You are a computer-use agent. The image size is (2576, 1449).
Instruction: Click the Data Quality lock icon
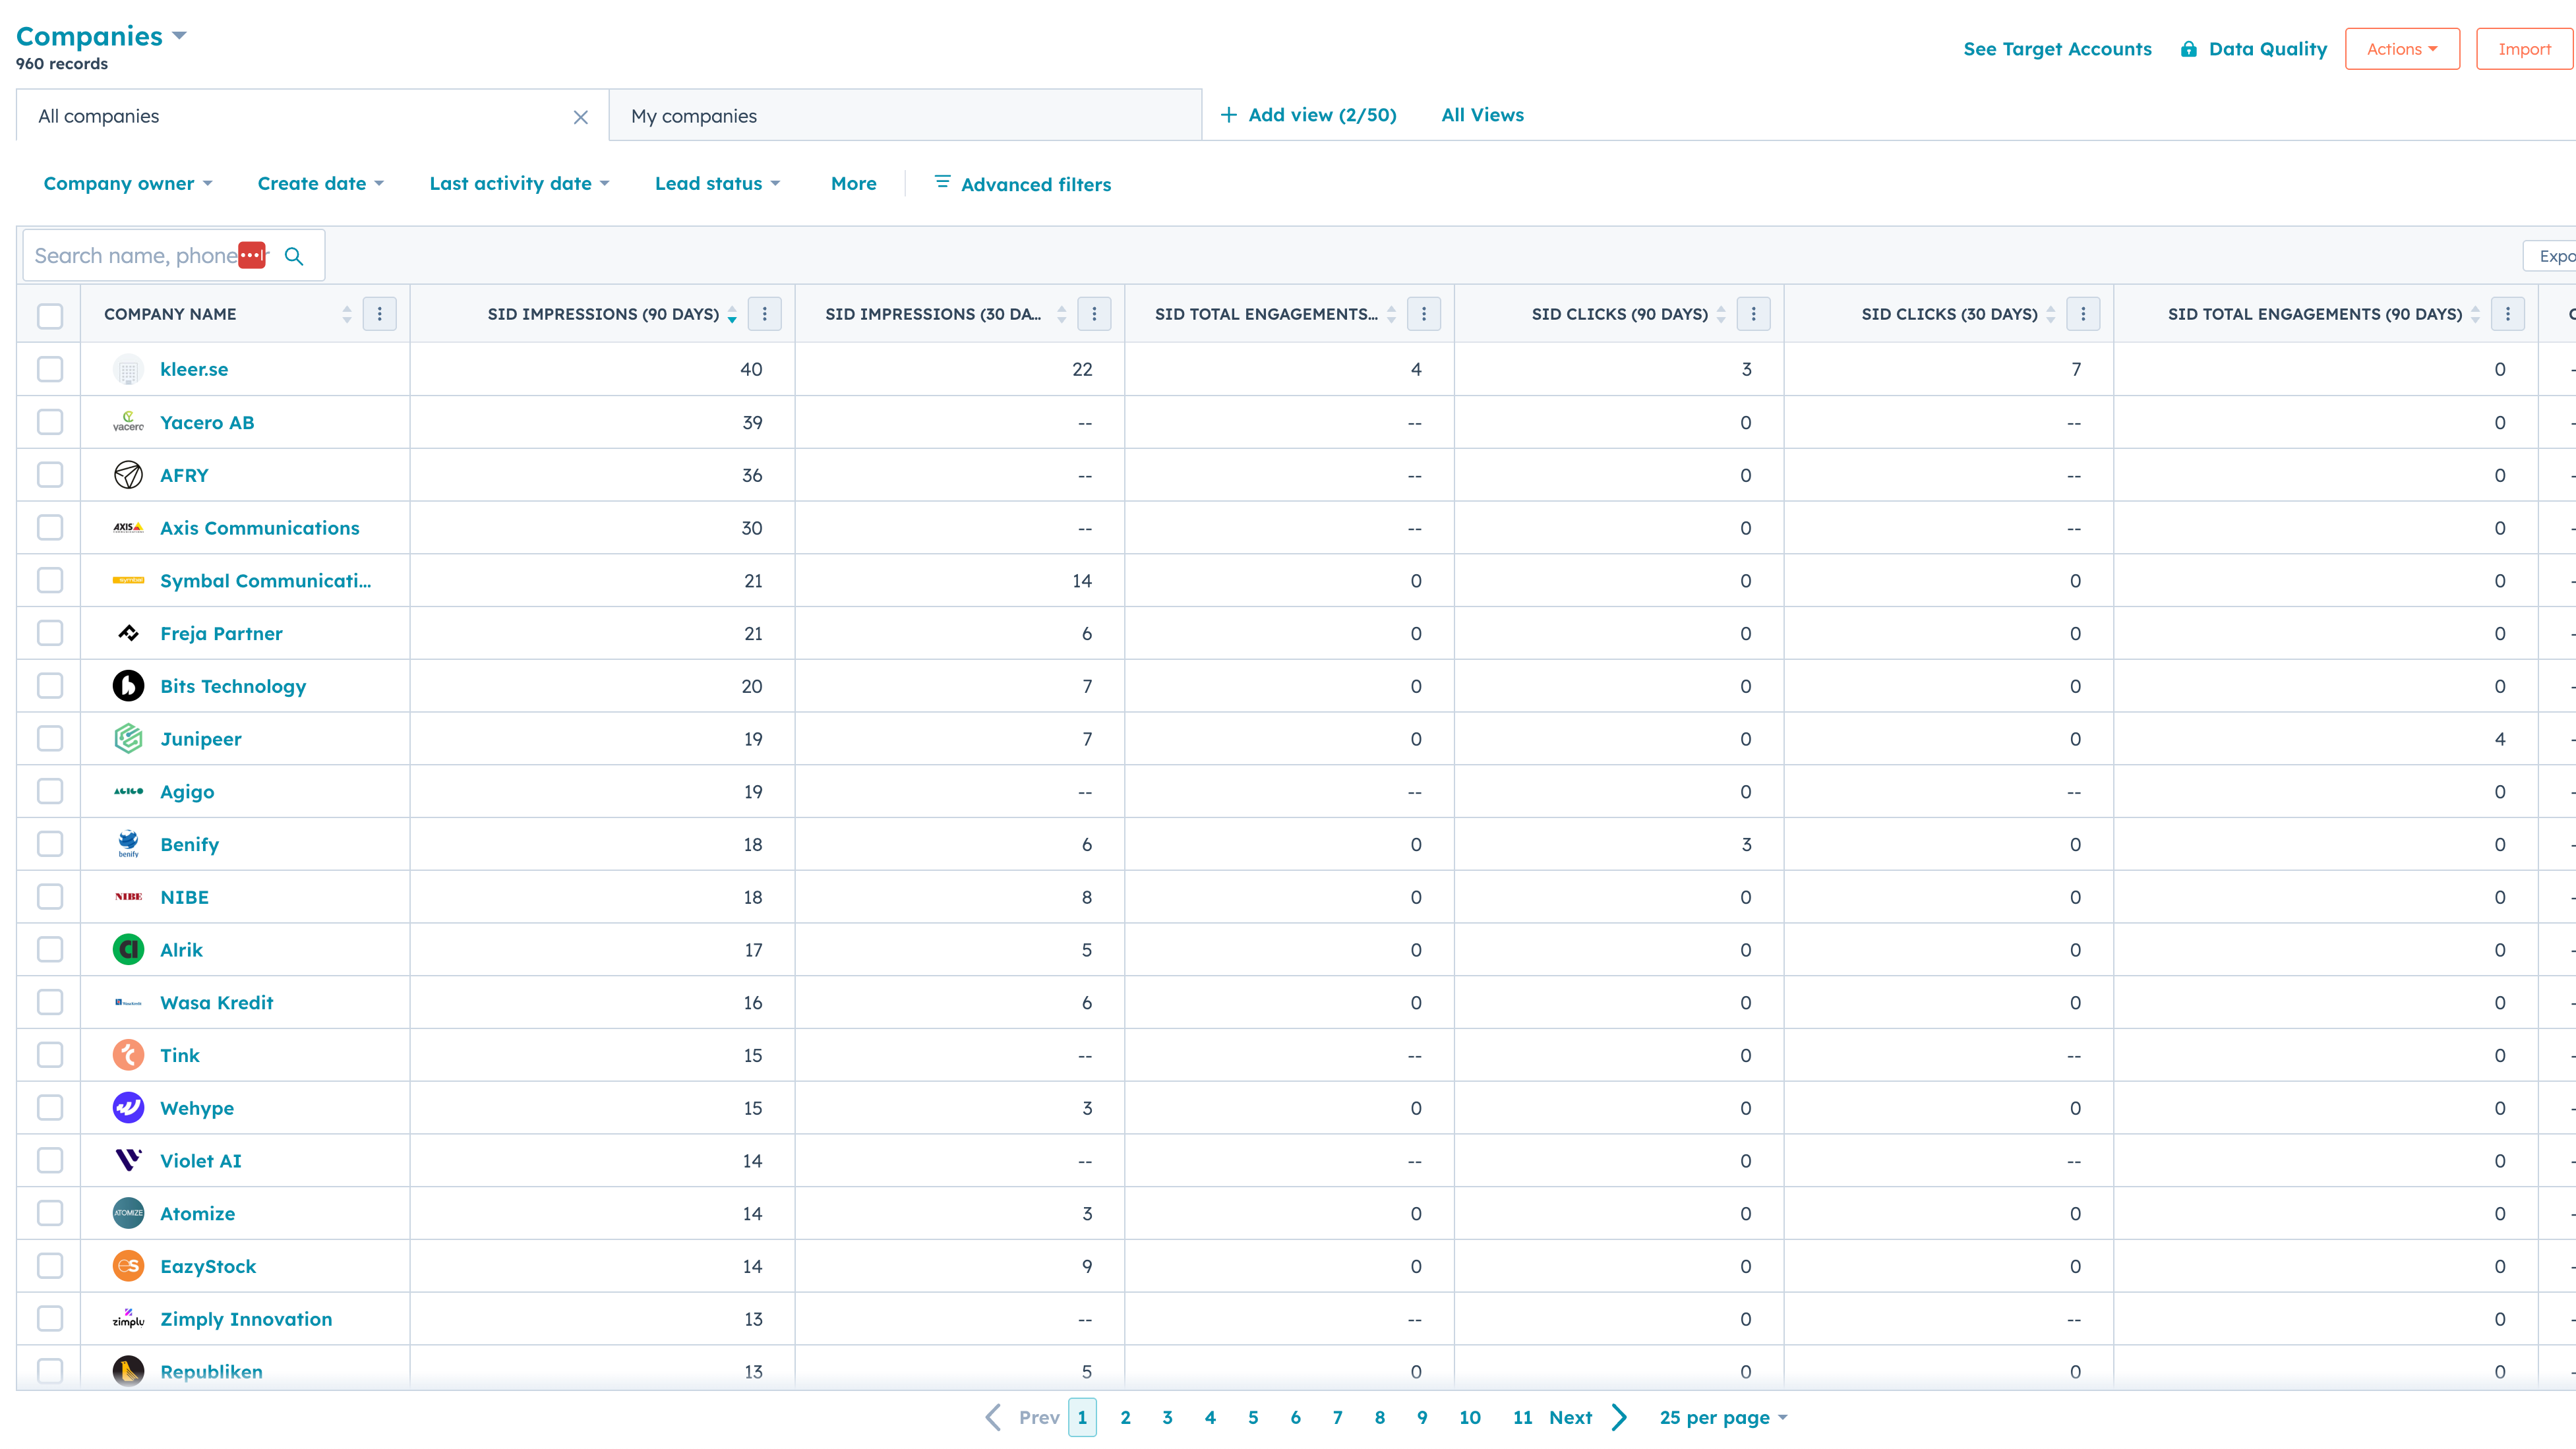2188,48
